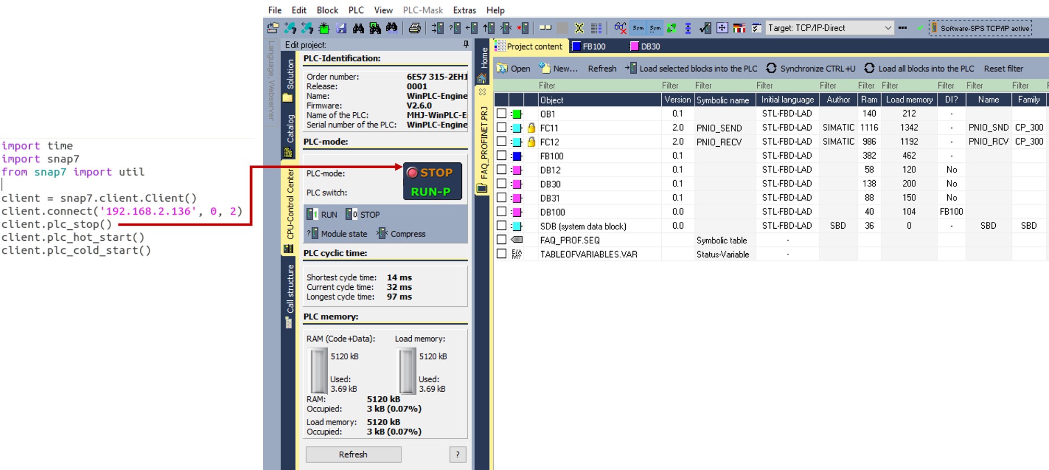Click the first binoculars search icon
1049x470 pixels.
click(358, 28)
